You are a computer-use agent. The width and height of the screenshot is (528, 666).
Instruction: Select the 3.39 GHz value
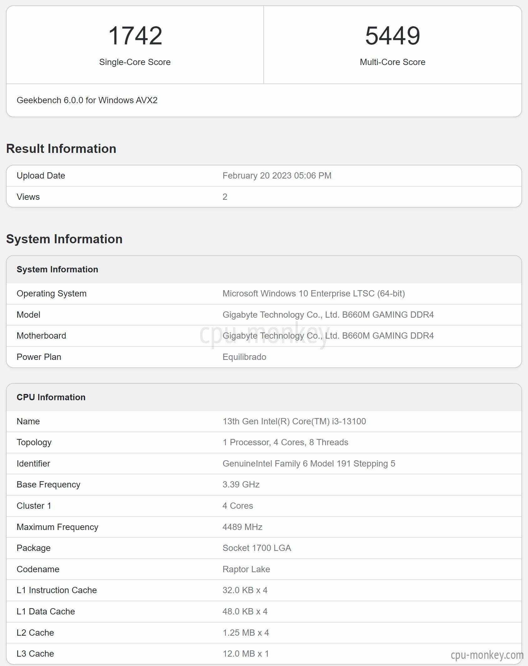(x=241, y=484)
